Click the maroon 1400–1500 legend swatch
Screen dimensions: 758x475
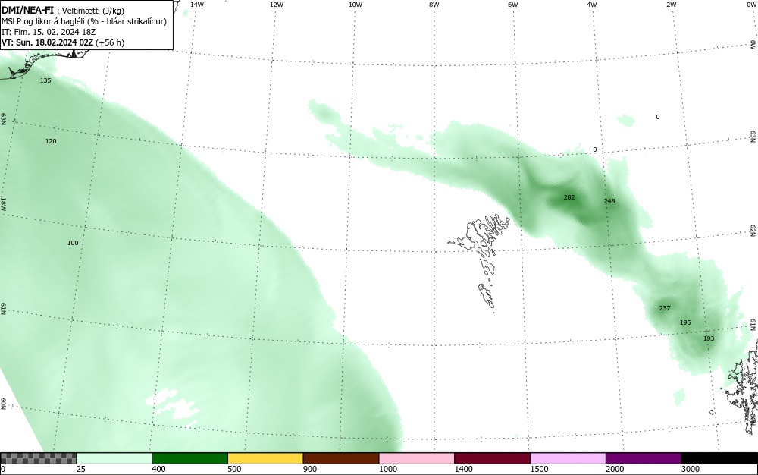[492, 458]
